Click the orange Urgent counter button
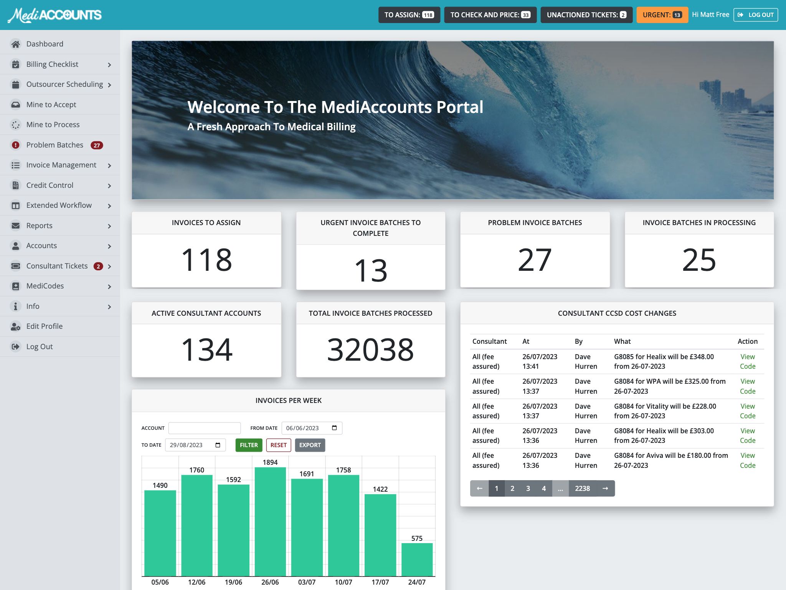This screenshot has height=590, width=786. click(662, 15)
